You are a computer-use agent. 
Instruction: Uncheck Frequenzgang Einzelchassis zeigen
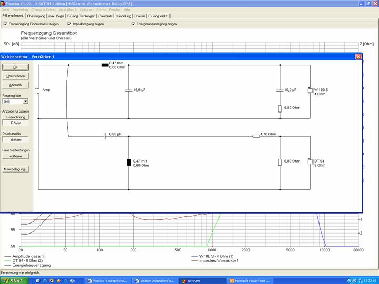click(6, 24)
